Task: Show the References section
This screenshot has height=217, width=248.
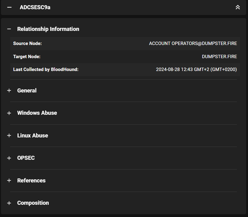Action: point(31,181)
